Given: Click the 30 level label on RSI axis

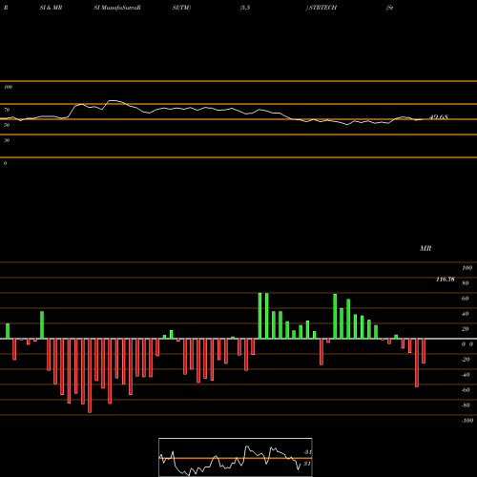Looking at the screenshot, I should [x=7, y=140].
